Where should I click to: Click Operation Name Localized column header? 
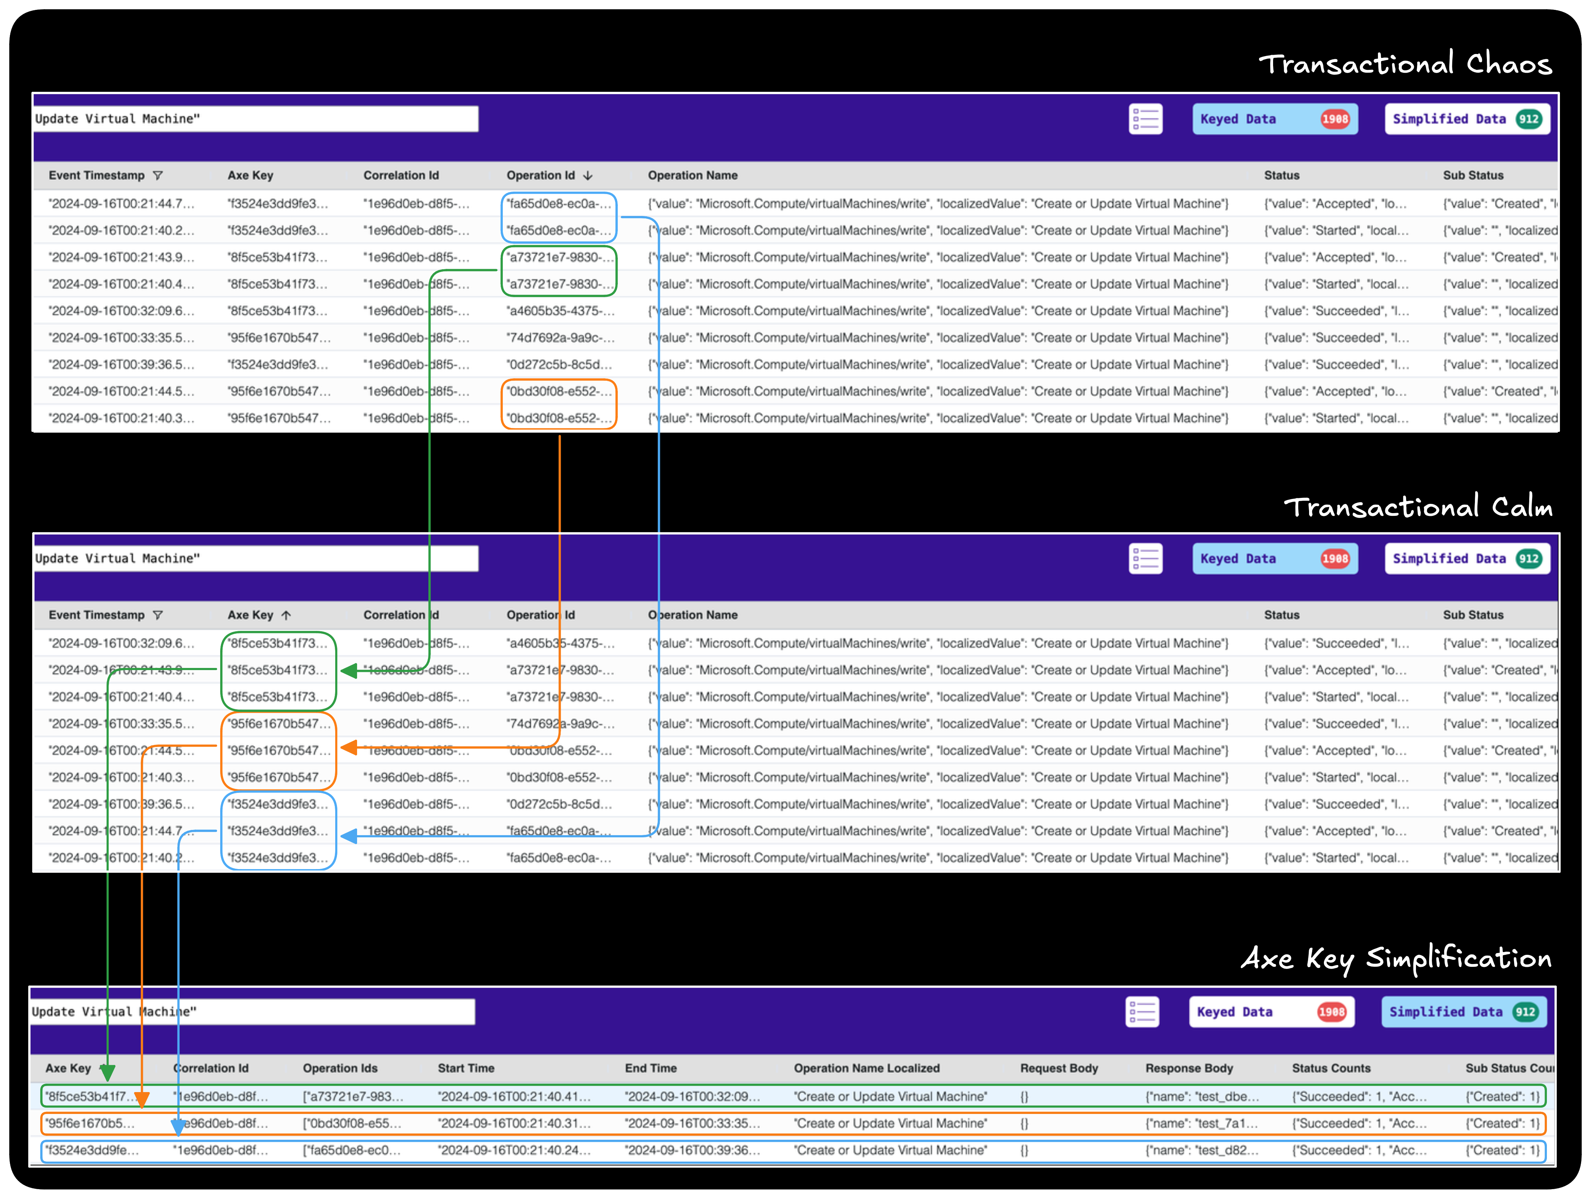(x=867, y=1068)
